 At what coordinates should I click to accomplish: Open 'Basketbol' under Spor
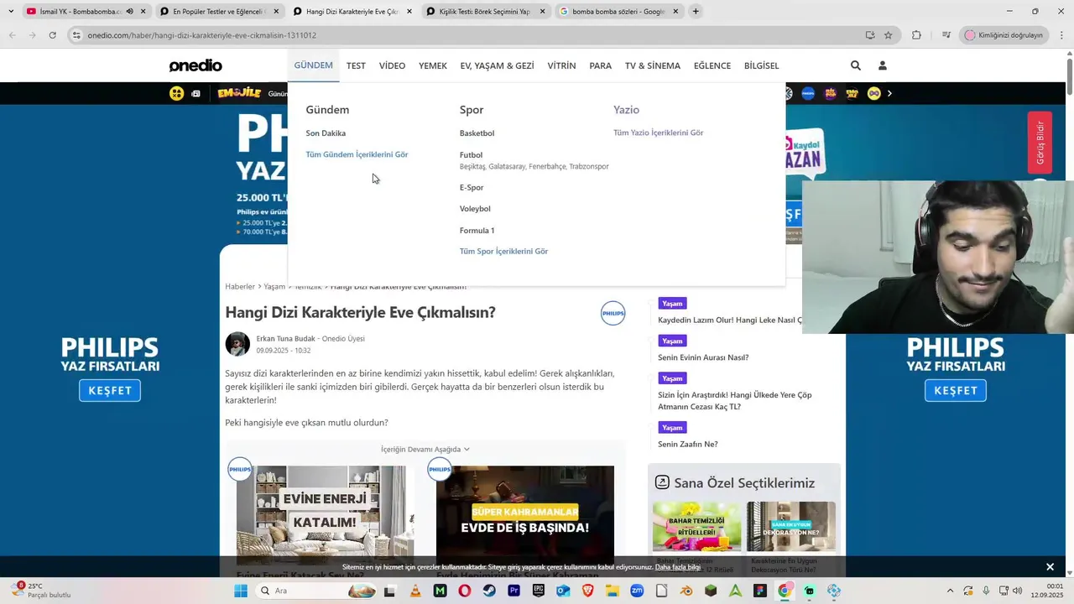(x=477, y=133)
